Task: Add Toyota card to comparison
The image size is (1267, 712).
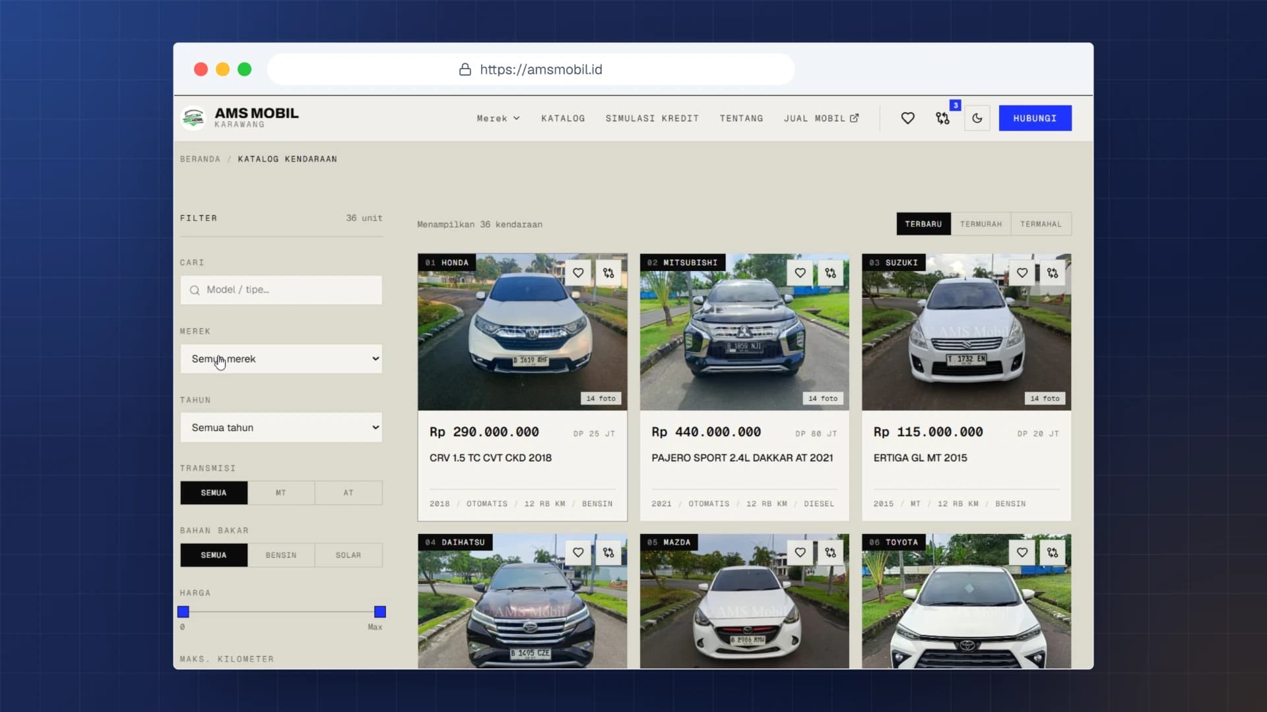Action: coord(1053,552)
